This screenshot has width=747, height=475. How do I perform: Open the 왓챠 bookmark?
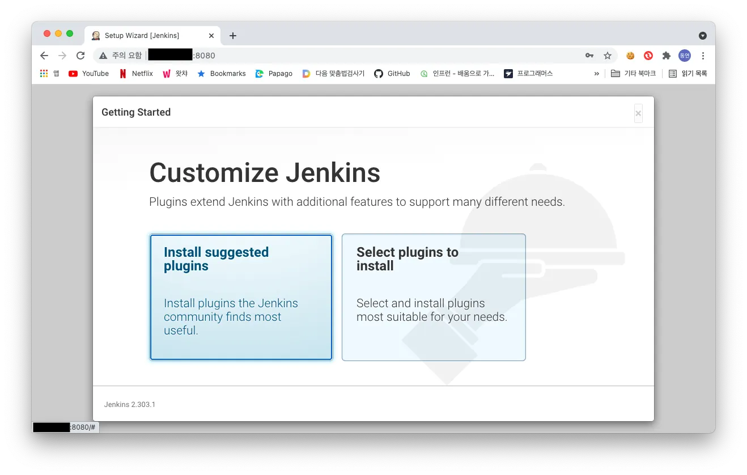pyautogui.click(x=175, y=74)
